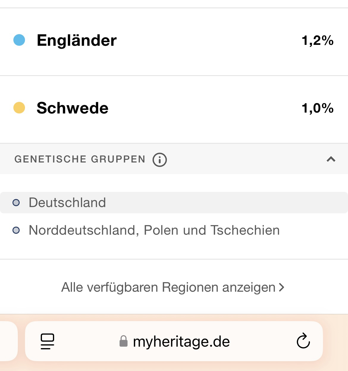
Task: Tap the Safari reload page icon
Action: (x=303, y=341)
